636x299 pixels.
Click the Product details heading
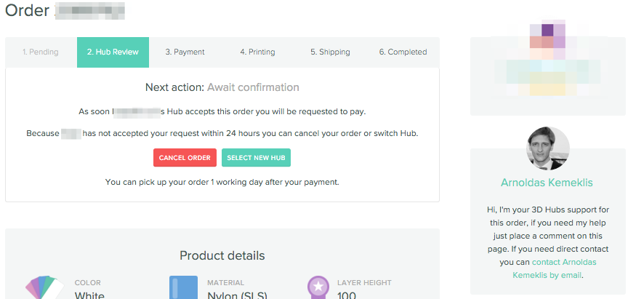(x=222, y=255)
